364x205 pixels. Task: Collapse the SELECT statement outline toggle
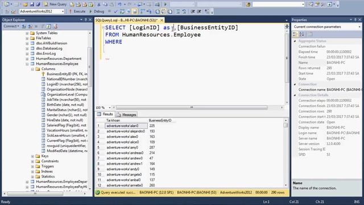coord(103,27)
